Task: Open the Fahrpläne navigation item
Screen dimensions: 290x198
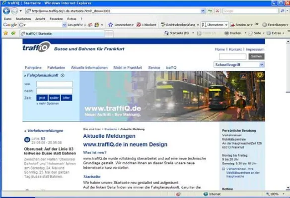Action: pyautogui.click(x=33, y=68)
